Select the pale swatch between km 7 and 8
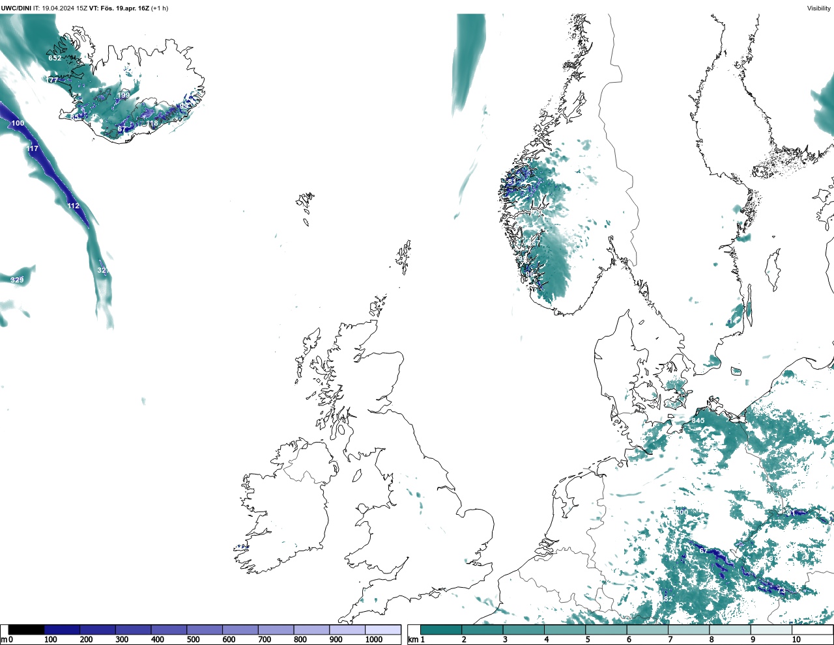834x645 pixels. coord(689,629)
